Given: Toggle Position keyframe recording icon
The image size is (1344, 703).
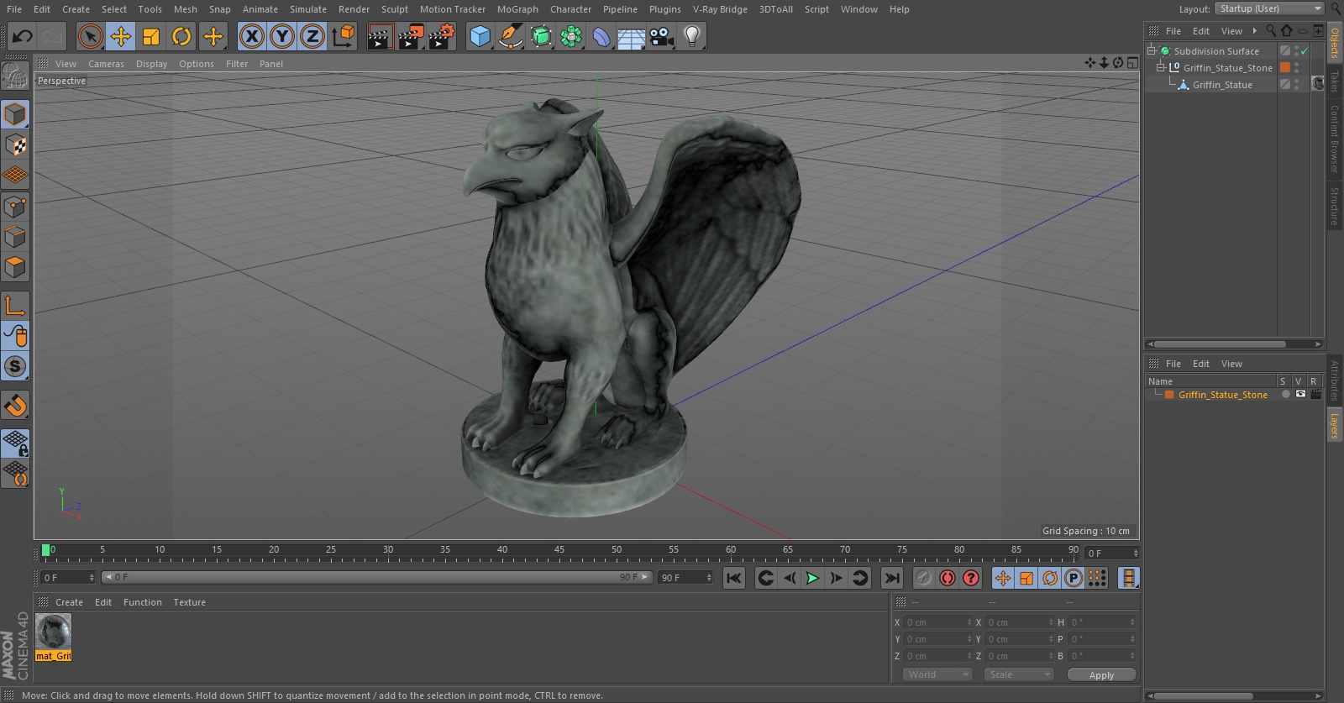Looking at the screenshot, I should click(x=1003, y=578).
